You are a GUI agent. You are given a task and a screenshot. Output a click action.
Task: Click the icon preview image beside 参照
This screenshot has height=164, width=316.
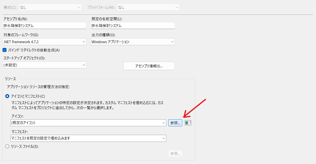pyautogui.click(x=188, y=123)
